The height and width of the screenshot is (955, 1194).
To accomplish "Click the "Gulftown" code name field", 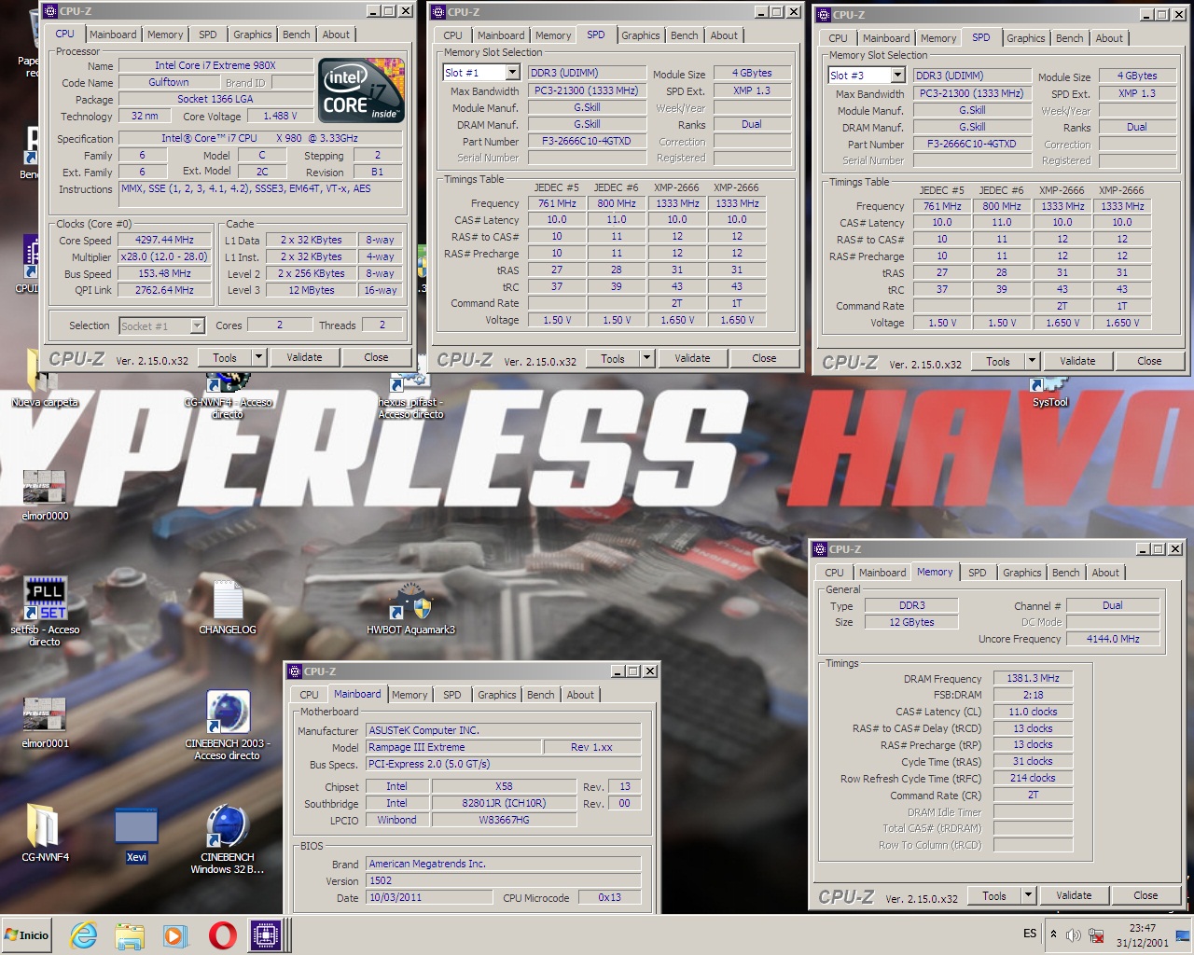I will (169, 82).
